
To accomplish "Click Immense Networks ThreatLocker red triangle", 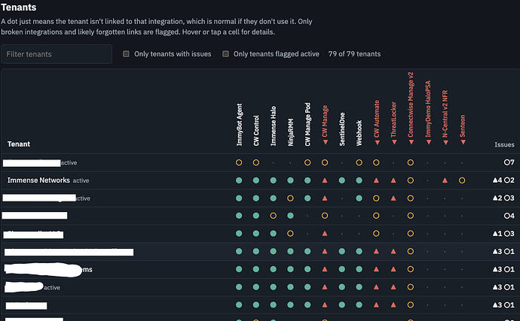I will pos(393,180).
